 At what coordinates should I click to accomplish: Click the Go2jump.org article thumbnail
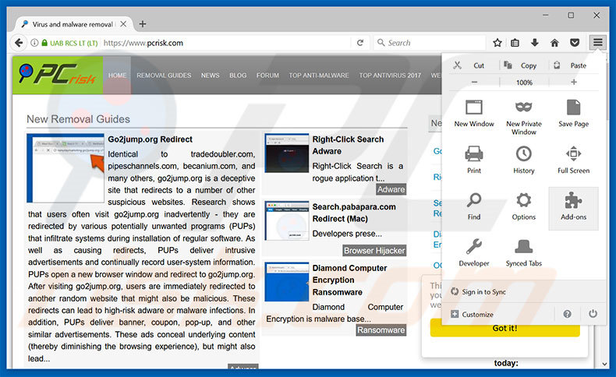tap(65, 168)
